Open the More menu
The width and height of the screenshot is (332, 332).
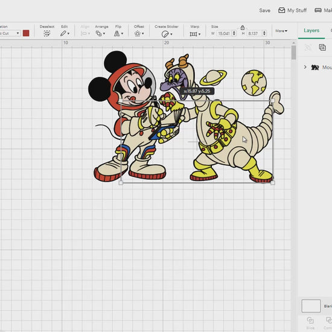click(281, 31)
